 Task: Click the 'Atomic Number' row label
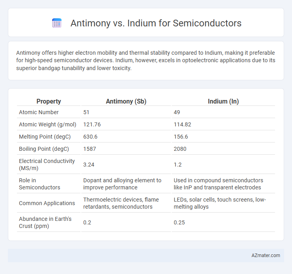39,112
